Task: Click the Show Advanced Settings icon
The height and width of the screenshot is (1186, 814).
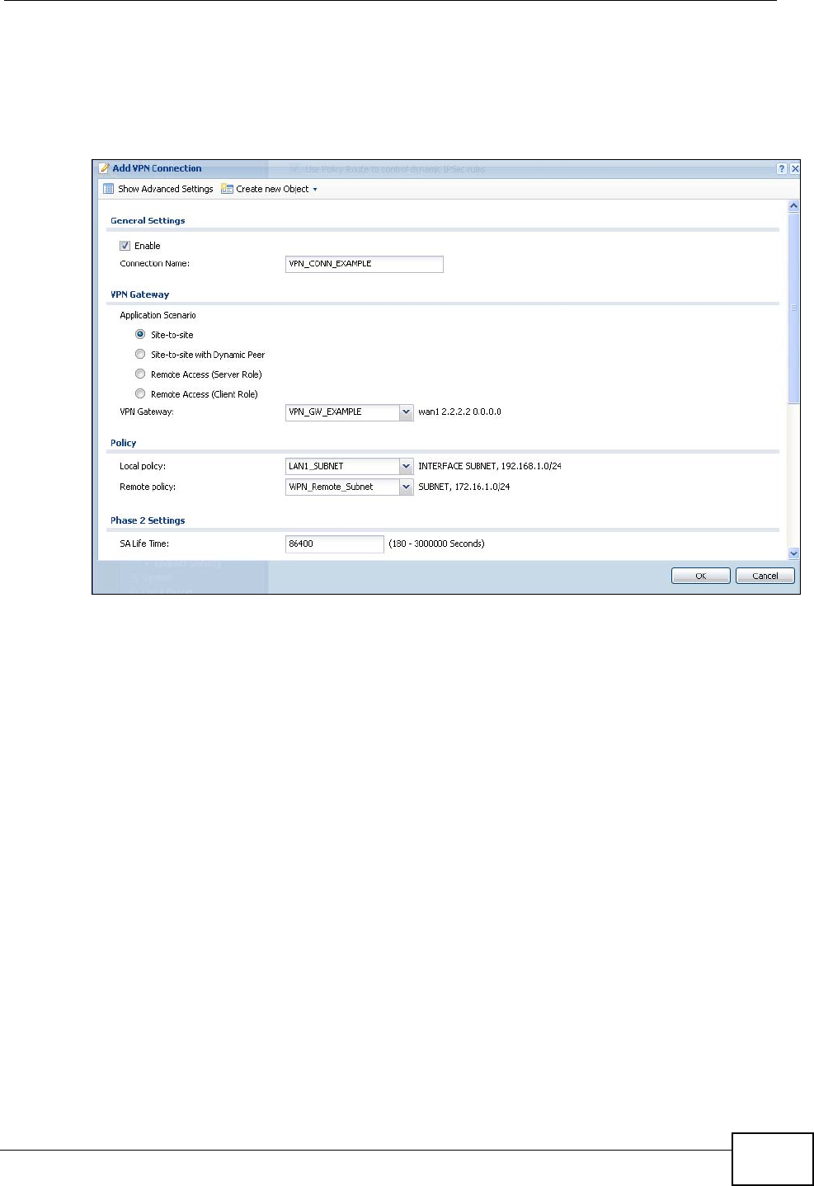Action: [108, 189]
